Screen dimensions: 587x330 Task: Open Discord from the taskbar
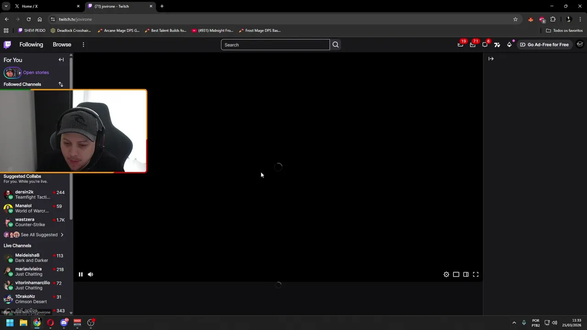click(x=64, y=323)
